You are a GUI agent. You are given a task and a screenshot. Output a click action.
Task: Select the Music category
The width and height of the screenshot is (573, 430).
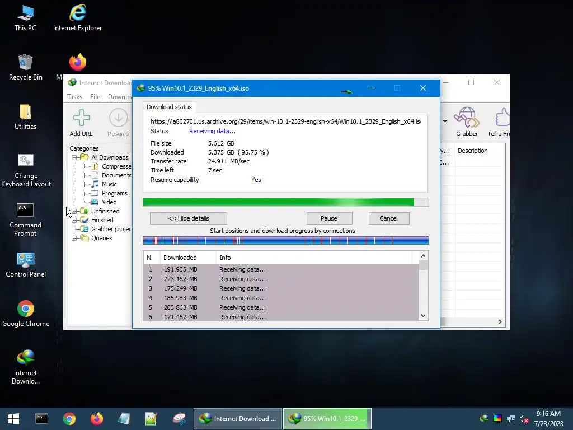(104, 184)
